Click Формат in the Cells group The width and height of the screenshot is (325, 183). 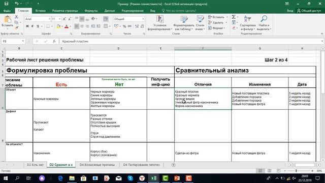click(x=217, y=28)
